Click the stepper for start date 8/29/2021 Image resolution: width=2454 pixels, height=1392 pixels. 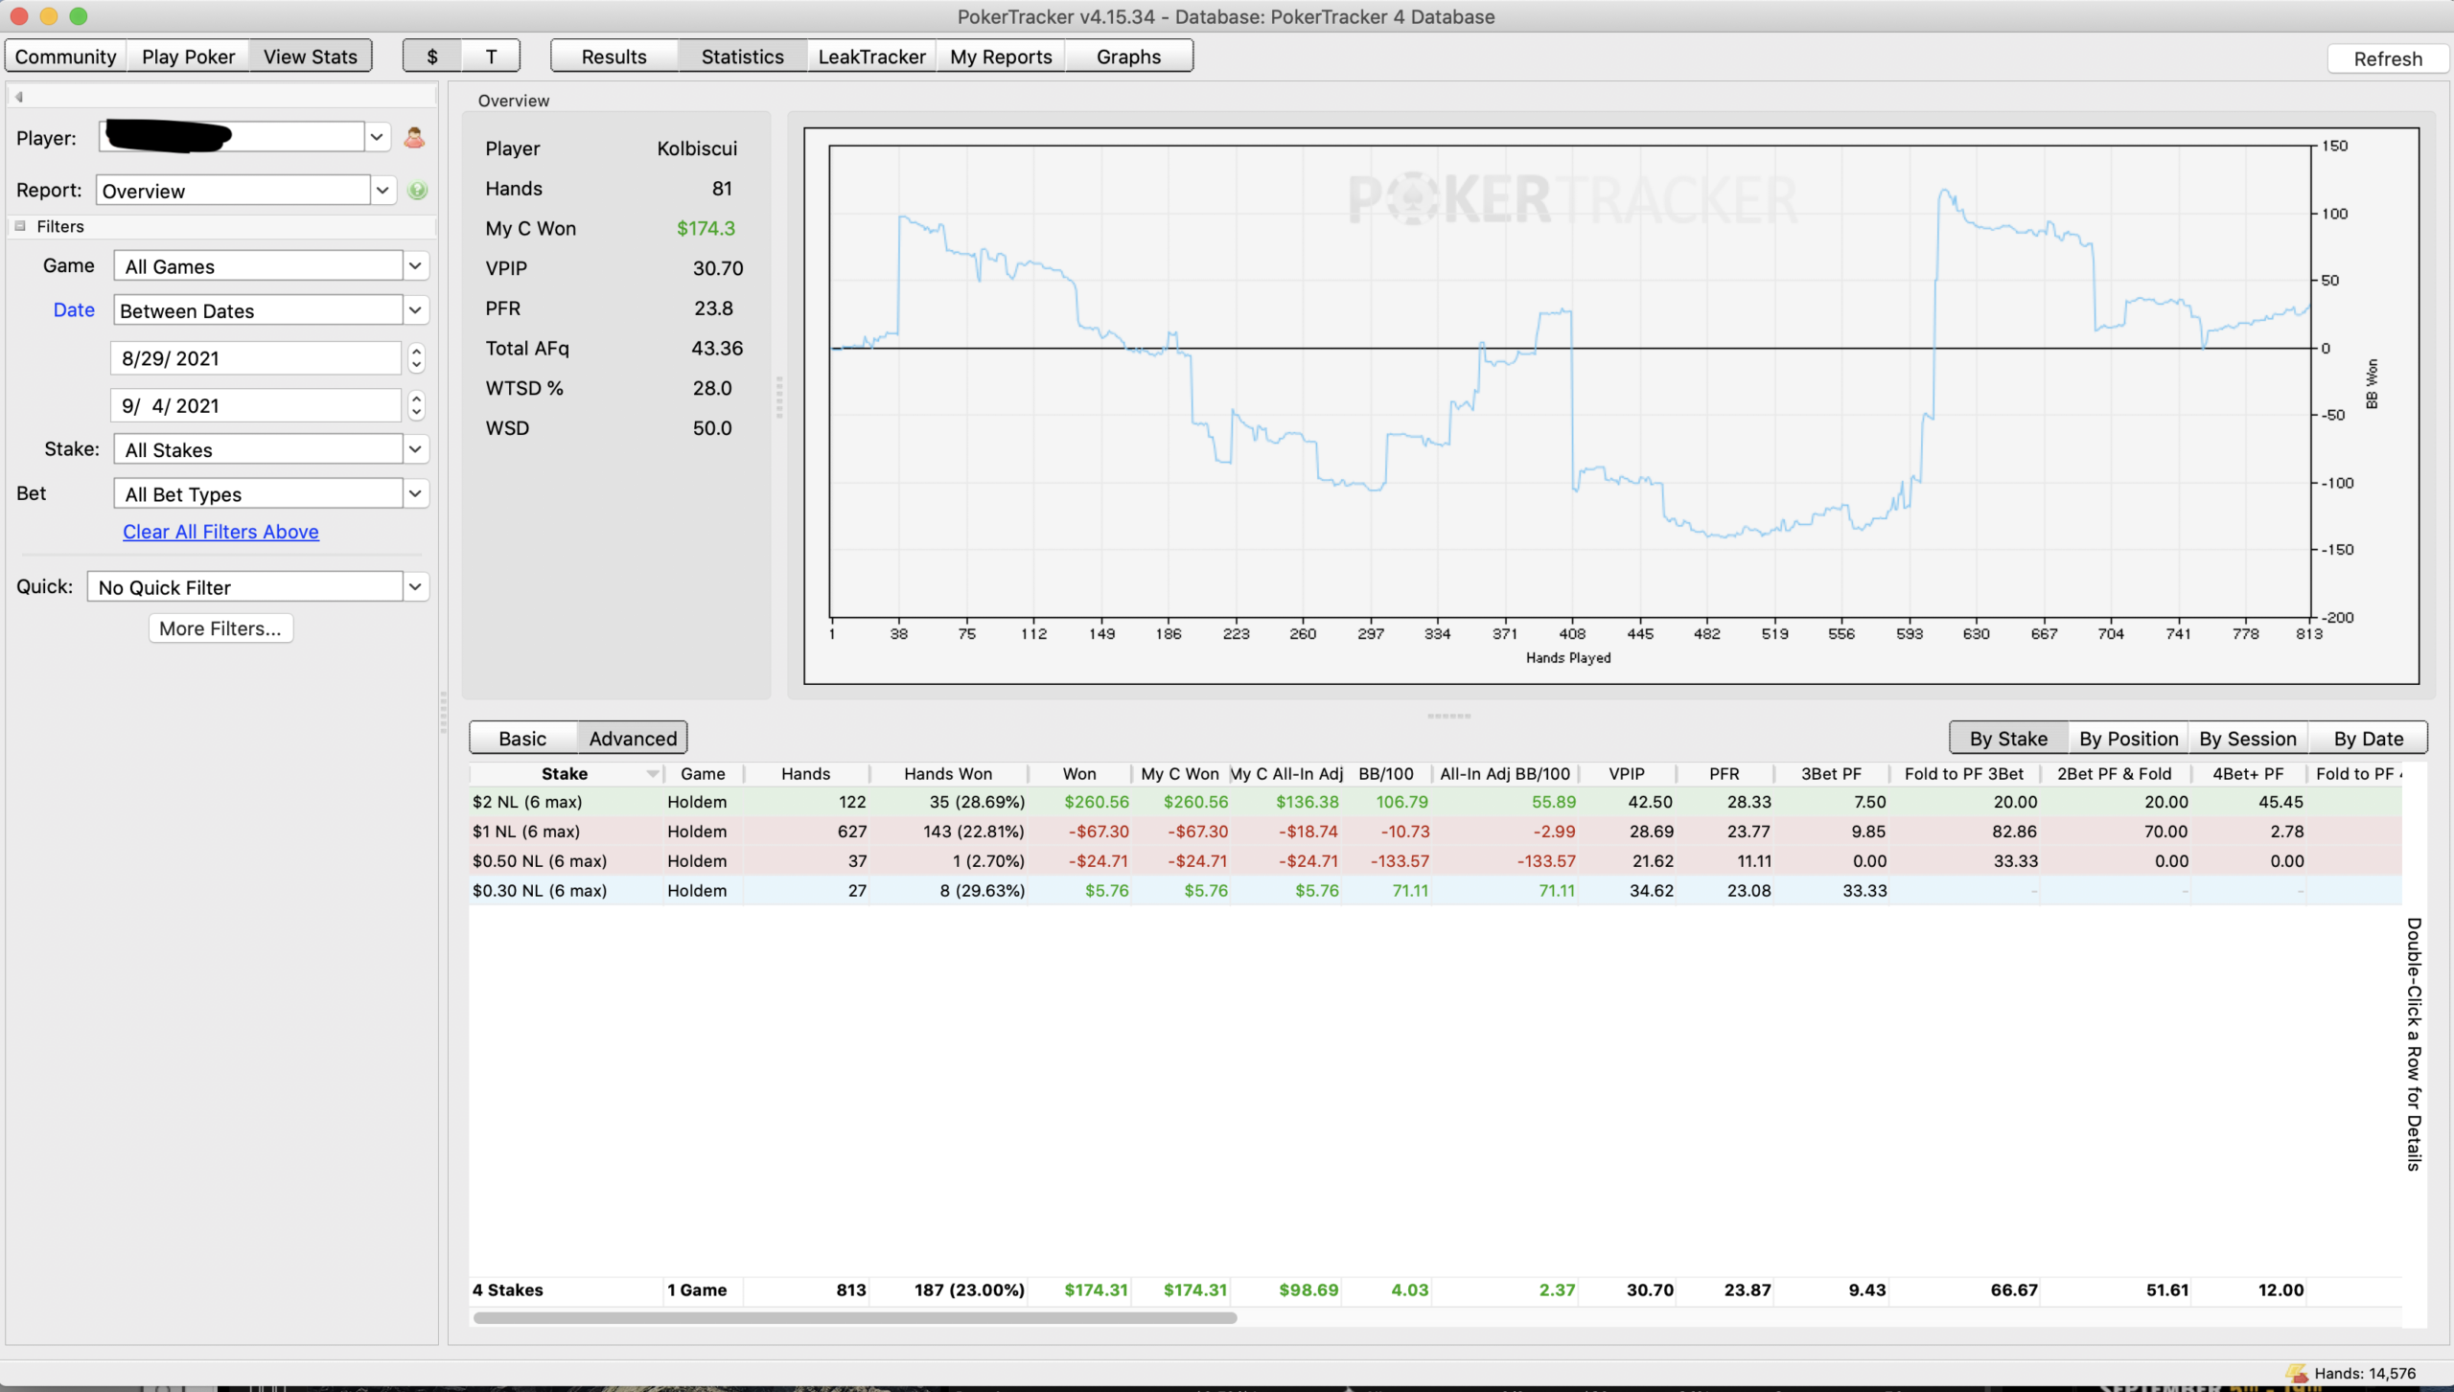click(416, 358)
